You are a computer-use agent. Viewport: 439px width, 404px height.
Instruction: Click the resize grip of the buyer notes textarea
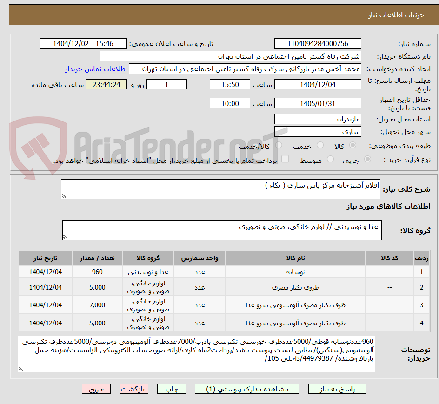20,369
